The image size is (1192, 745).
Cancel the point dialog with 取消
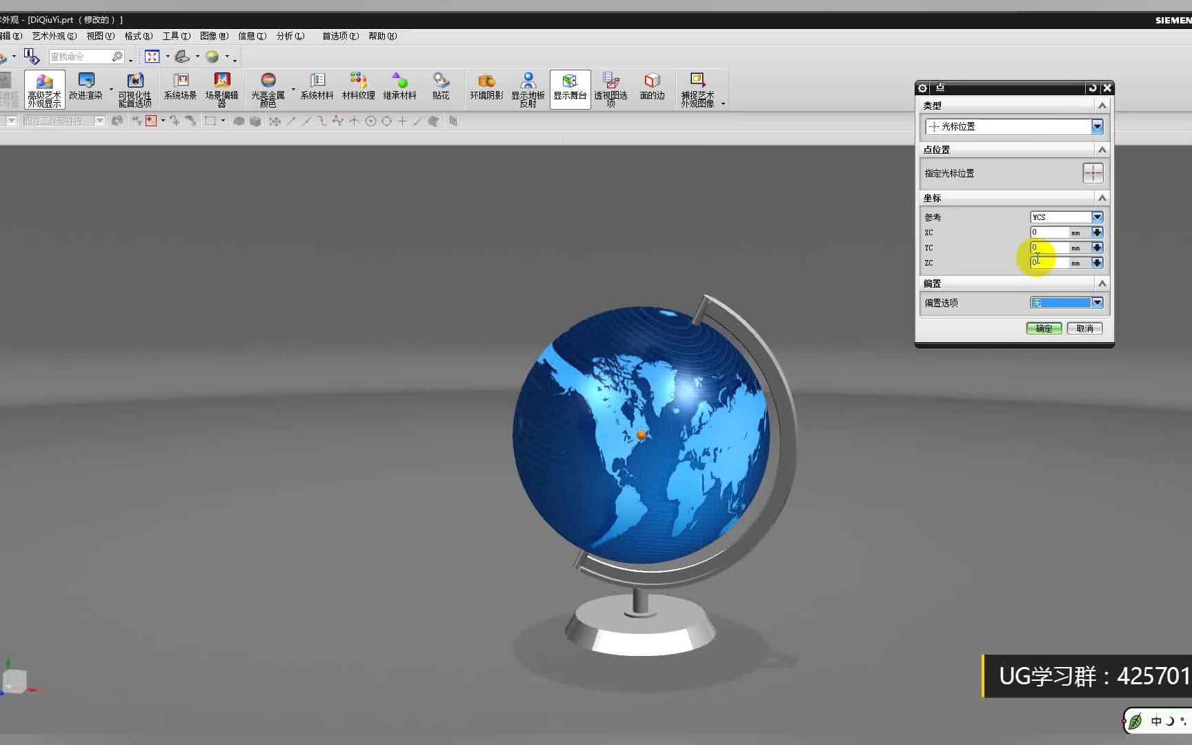pos(1084,328)
